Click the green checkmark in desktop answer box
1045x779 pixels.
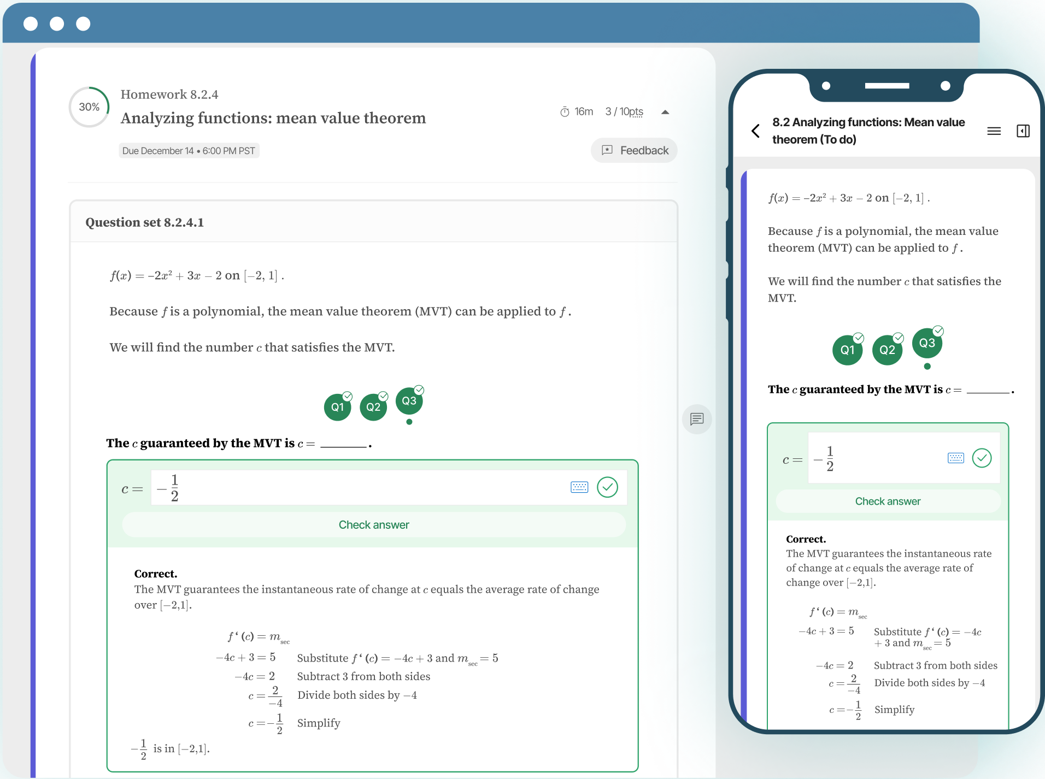tap(607, 487)
